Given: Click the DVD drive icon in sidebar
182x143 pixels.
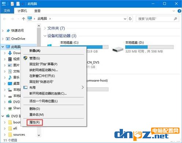Looking at the screenshot, I should pos(10,102).
